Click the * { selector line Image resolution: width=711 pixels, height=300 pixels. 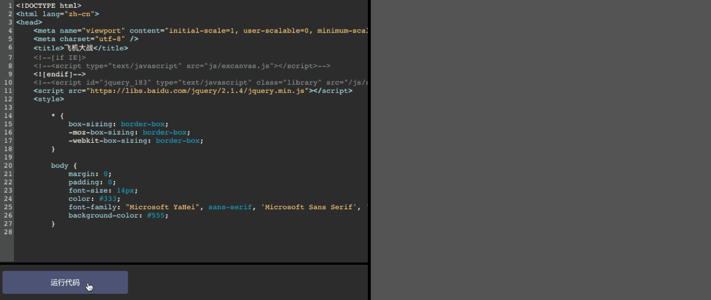[58, 116]
